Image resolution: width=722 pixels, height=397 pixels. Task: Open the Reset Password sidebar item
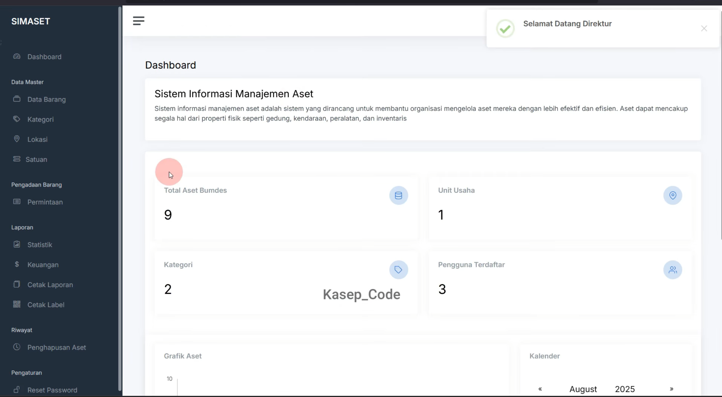[52, 390]
